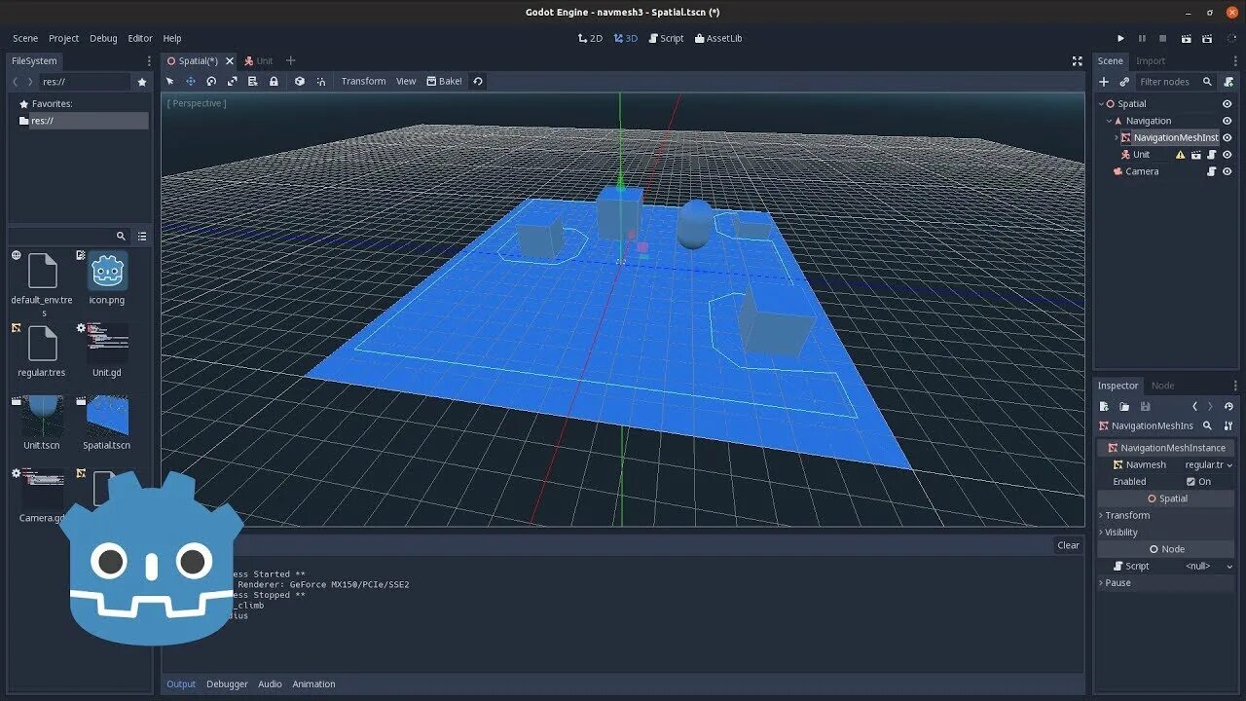Open Inspector object history icon

[x=1228, y=406]
